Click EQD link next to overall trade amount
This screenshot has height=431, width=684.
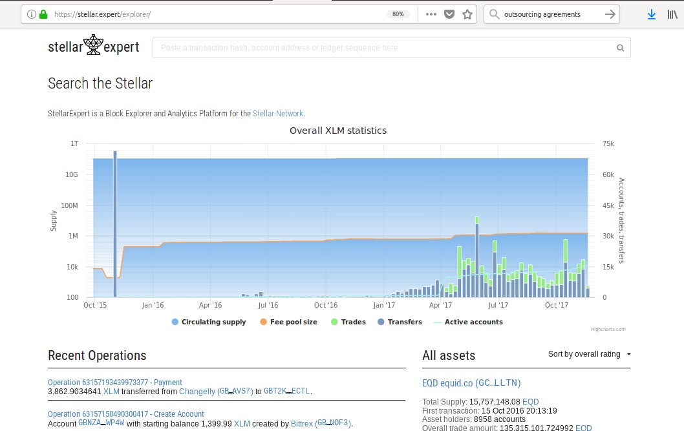583,428
